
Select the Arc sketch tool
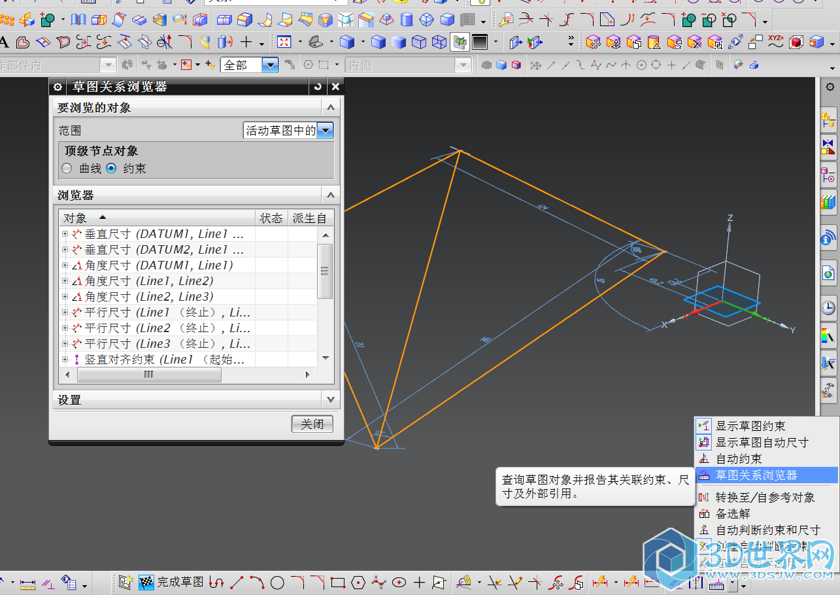(x=258, y=582)
